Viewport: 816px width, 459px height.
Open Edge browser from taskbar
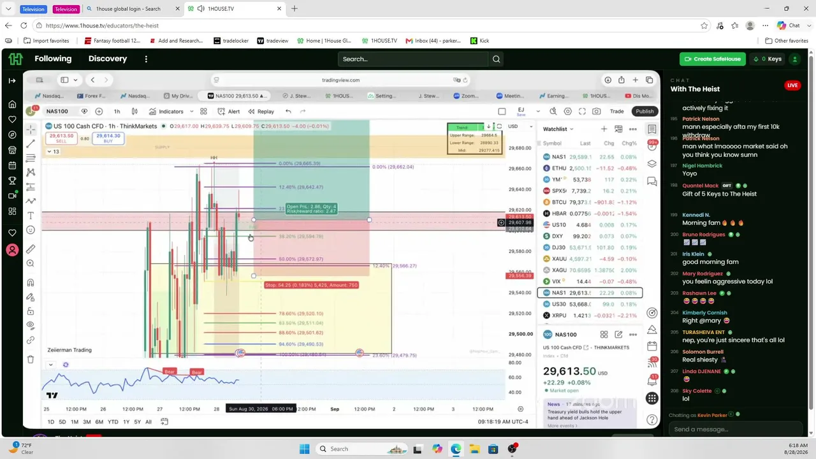pos(456,449)
